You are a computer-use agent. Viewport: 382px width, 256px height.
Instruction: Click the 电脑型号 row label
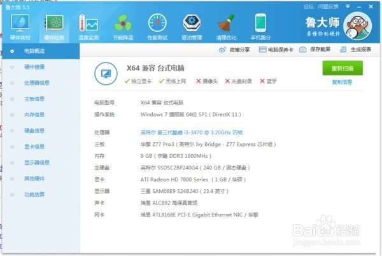[x=104, y=103]
